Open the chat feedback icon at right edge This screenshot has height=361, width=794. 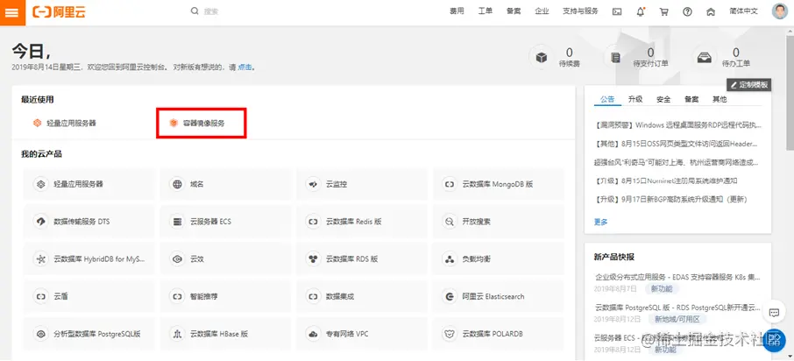tap(774, 313)
